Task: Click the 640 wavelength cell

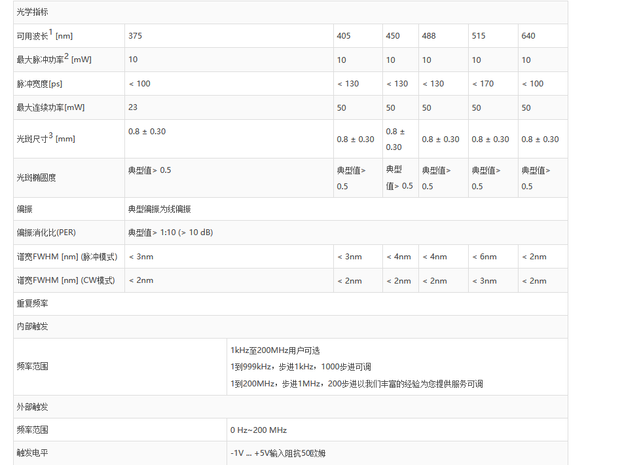Action: click(528, 36)
